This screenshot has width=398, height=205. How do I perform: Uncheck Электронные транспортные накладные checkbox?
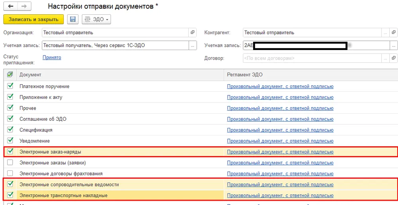(10, 195)
